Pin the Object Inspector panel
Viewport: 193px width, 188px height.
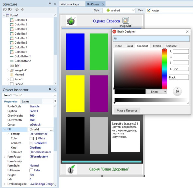click(x=50, y=89)
